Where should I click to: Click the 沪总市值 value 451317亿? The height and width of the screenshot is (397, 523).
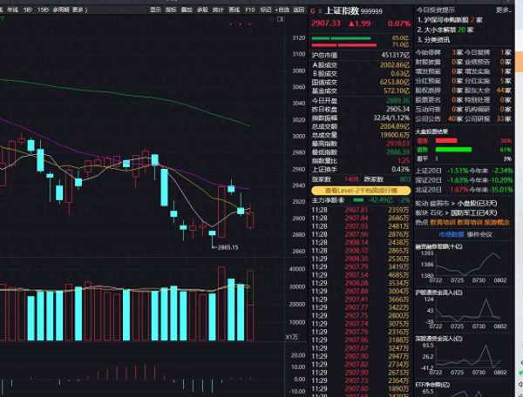[395, 55]
